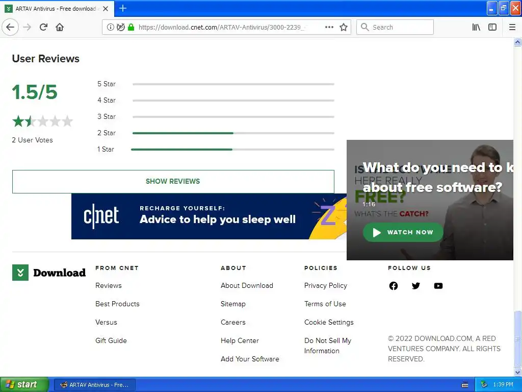Open the Versus footer link
Viewport: 522px width, 392px height.
point(106,322)
